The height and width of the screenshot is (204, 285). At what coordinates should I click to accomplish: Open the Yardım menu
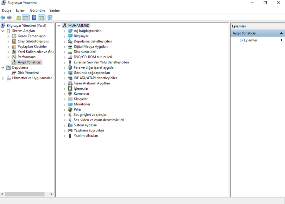55,10
